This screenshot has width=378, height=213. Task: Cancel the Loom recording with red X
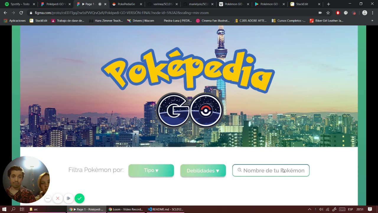point(58,198)
